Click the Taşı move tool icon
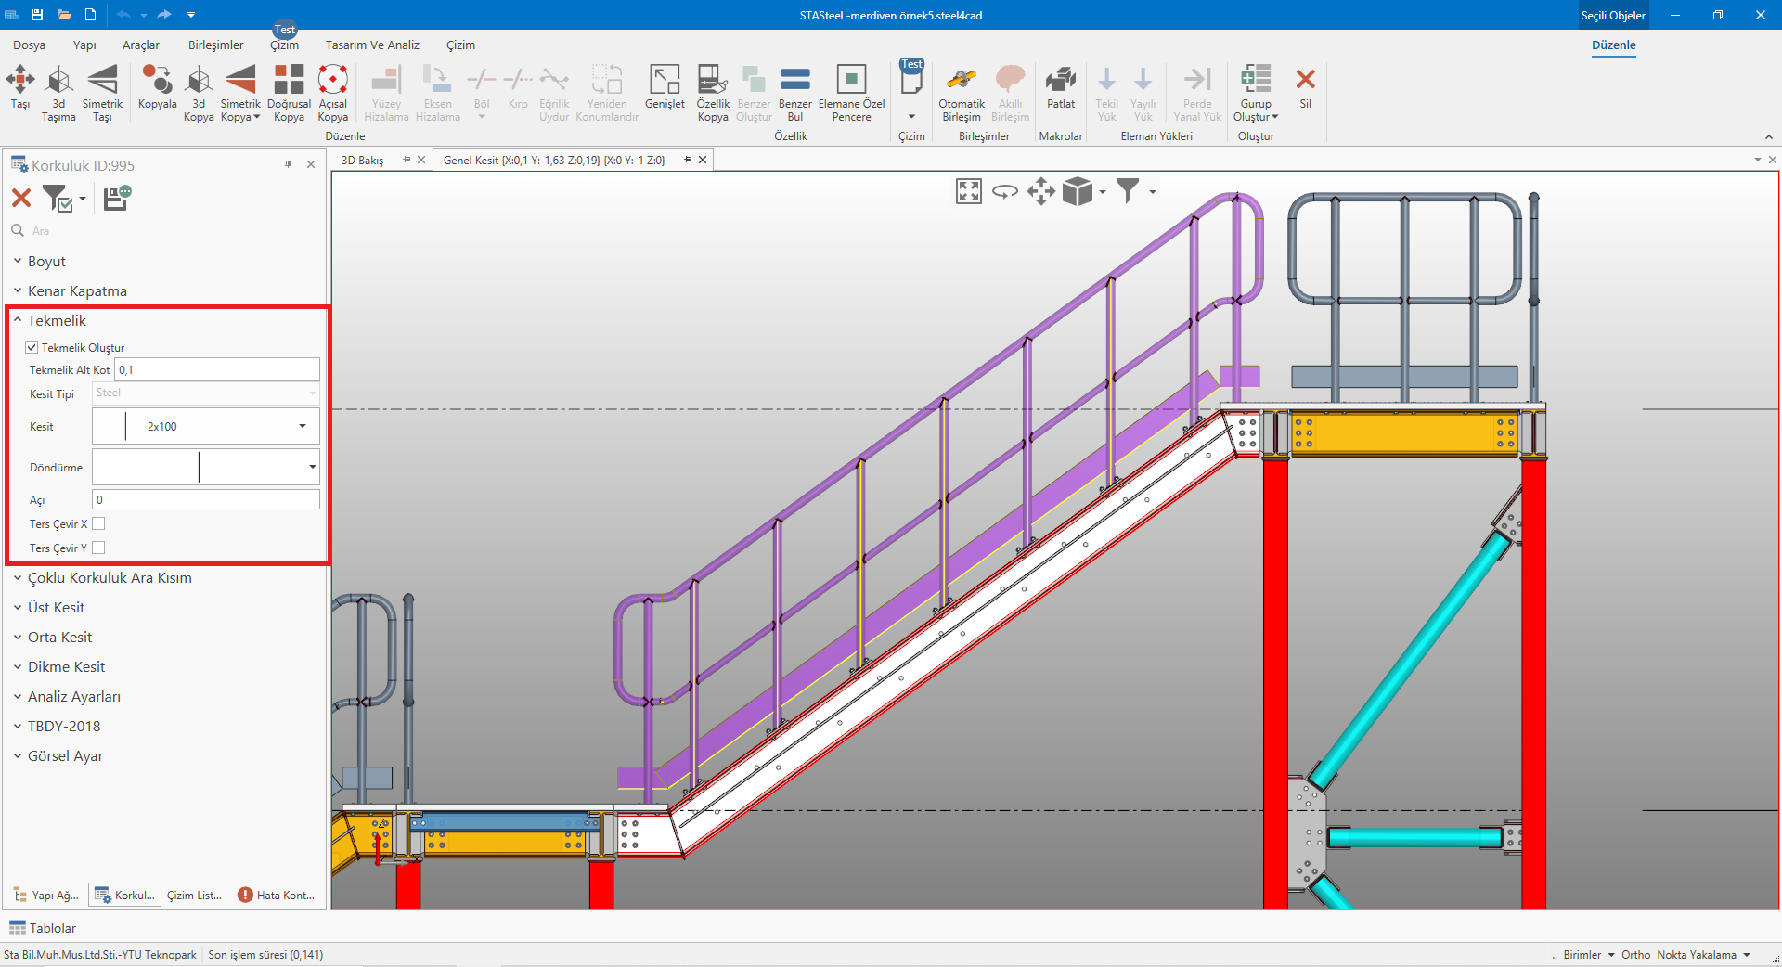 (x=20, y=81)
